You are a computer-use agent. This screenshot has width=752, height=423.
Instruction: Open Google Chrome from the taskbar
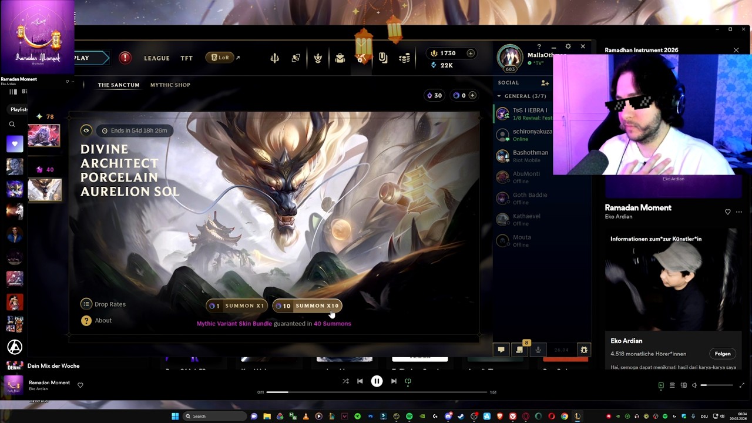coord(565,416)
